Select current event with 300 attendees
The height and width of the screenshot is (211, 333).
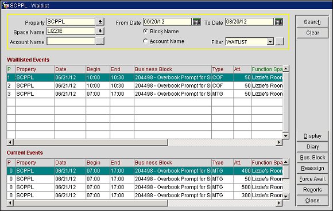145,196
